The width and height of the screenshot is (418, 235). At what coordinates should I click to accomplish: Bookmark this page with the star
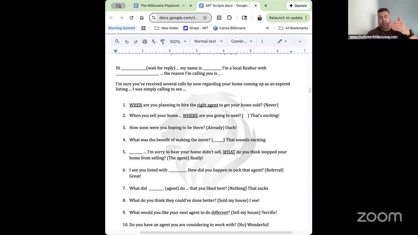(205, 18)
